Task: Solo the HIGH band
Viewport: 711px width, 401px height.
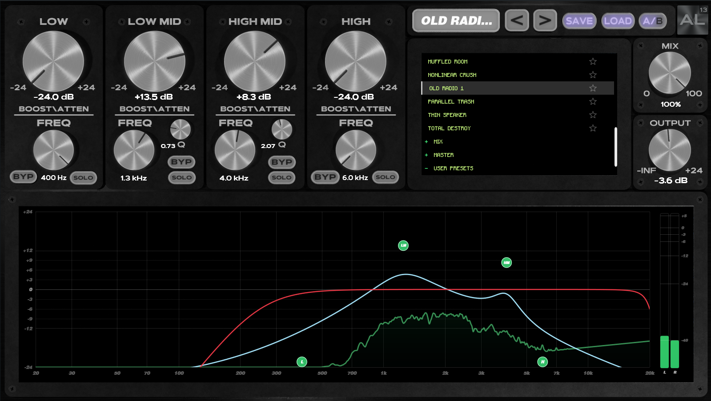Action: pyautogui.click(x=385, y=177)
